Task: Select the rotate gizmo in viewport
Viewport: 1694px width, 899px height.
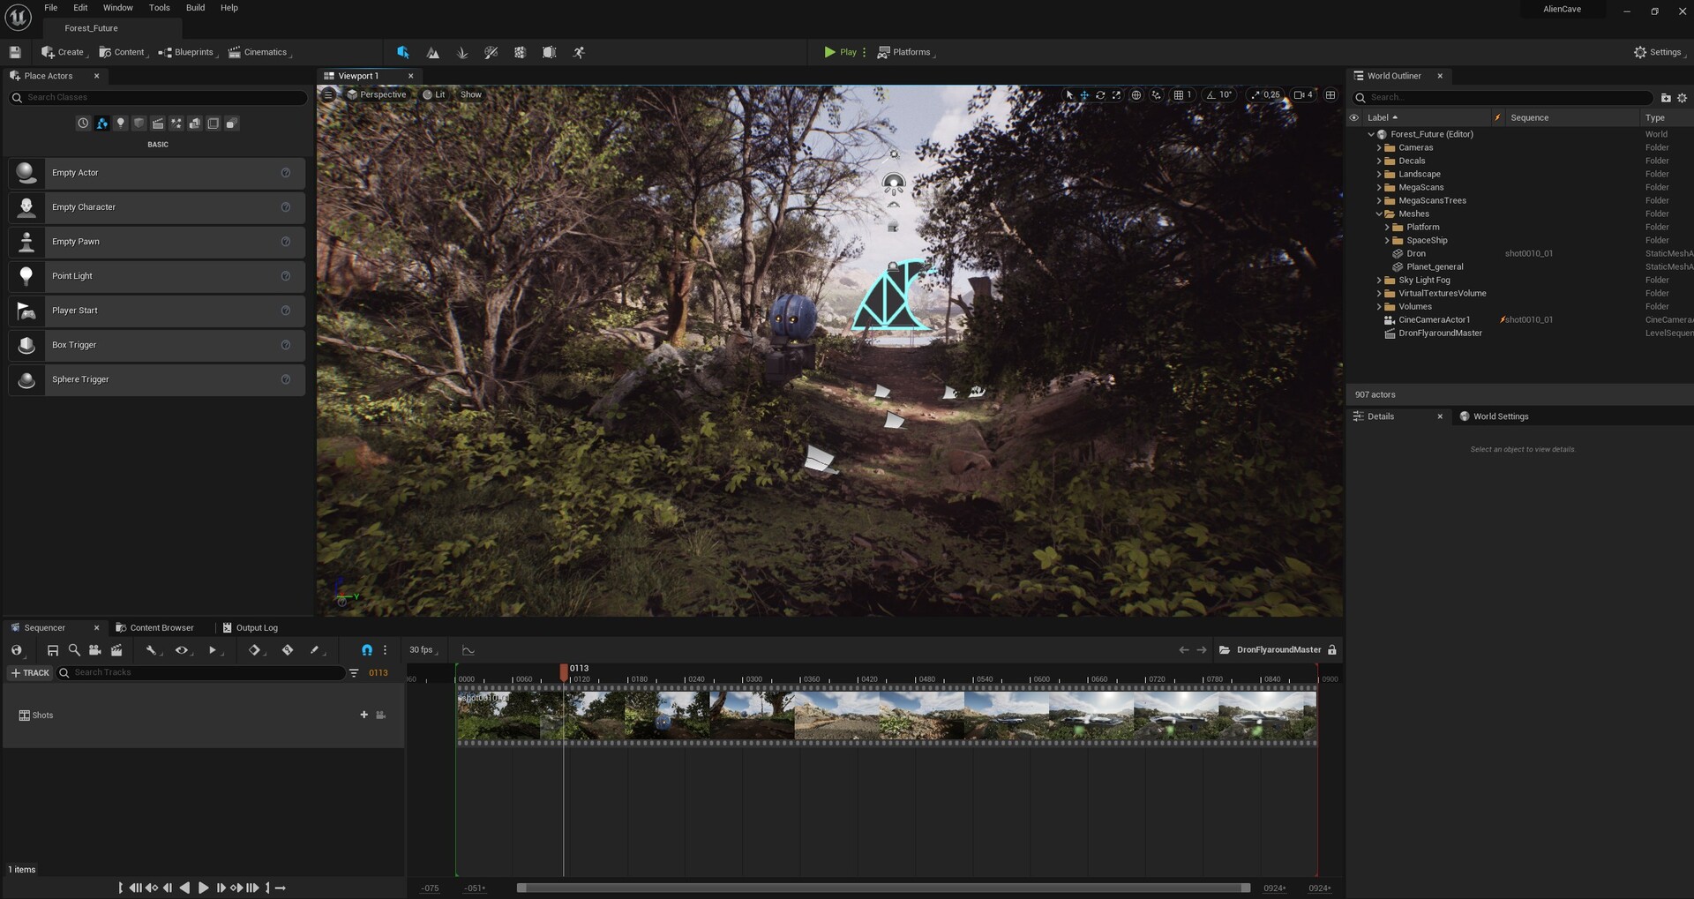Action: click(1100, 95)
